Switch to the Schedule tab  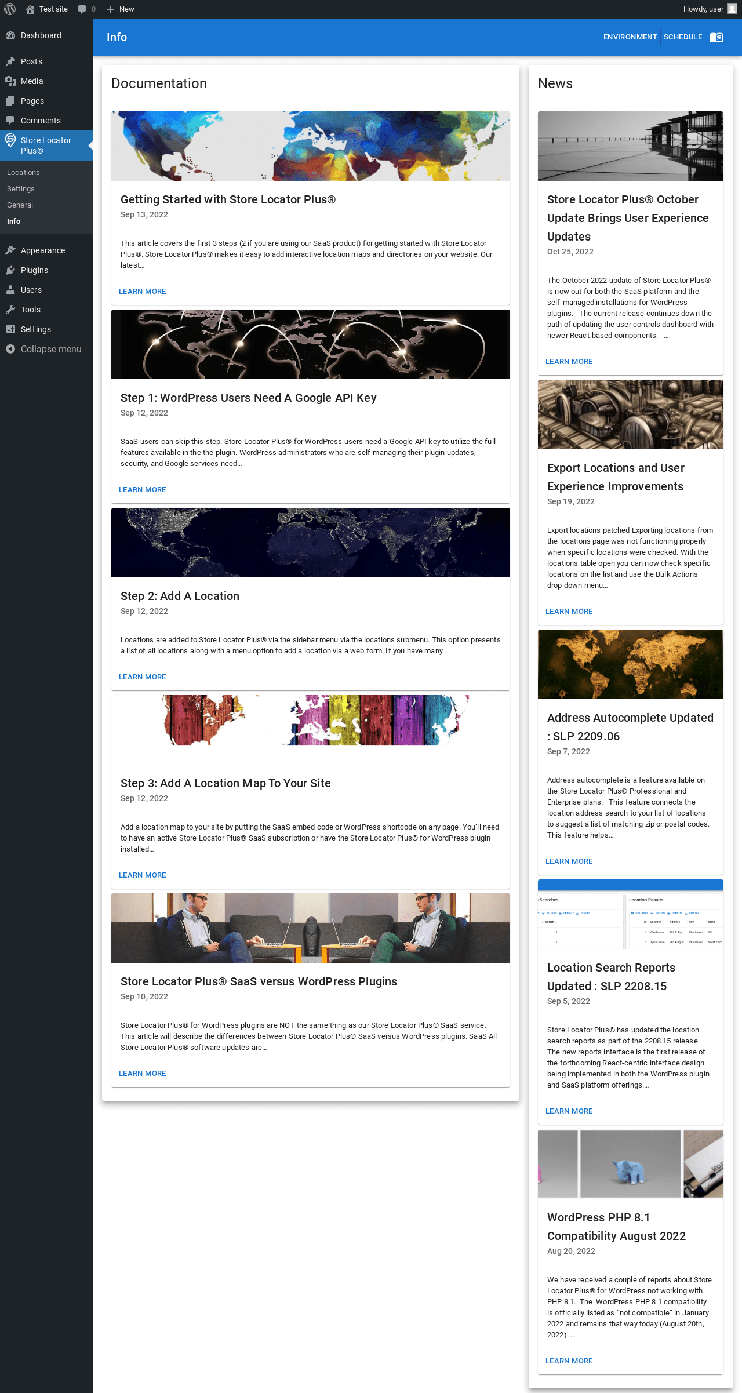pos(683,37)
